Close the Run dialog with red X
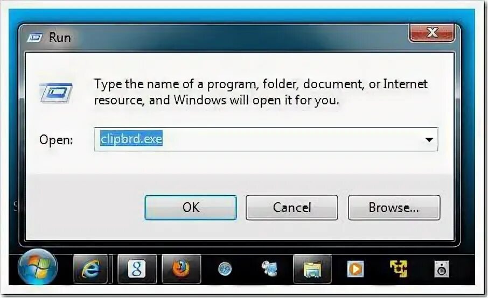The image size is (488, 298). [432, 32]
